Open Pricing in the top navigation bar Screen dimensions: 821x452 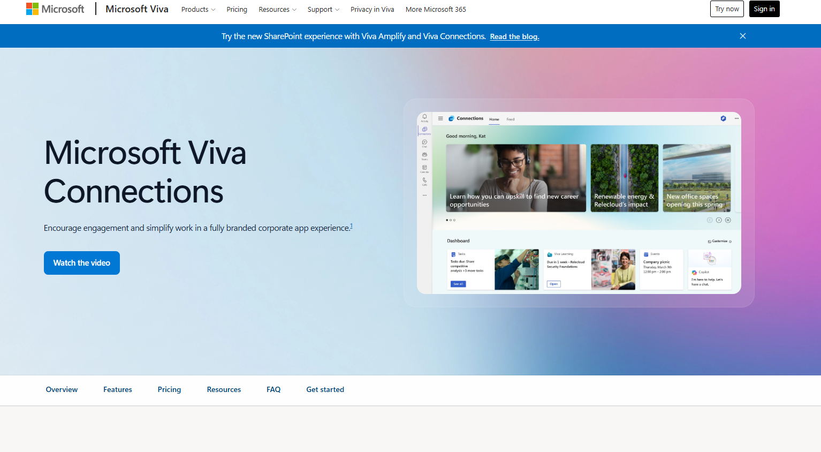point(237,9)
